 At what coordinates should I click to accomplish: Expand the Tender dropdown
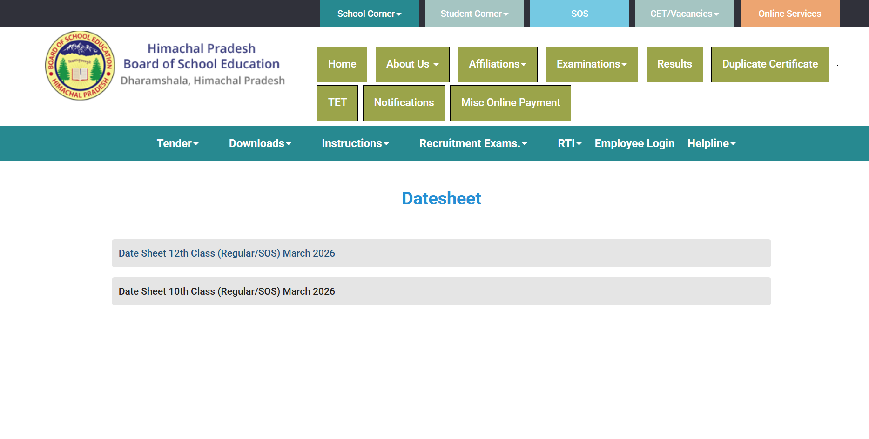(177, 143)
